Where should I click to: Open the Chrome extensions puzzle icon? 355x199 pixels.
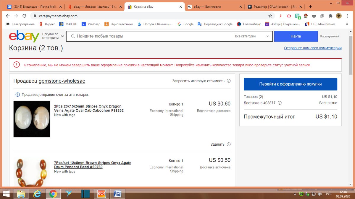(330, 16)
